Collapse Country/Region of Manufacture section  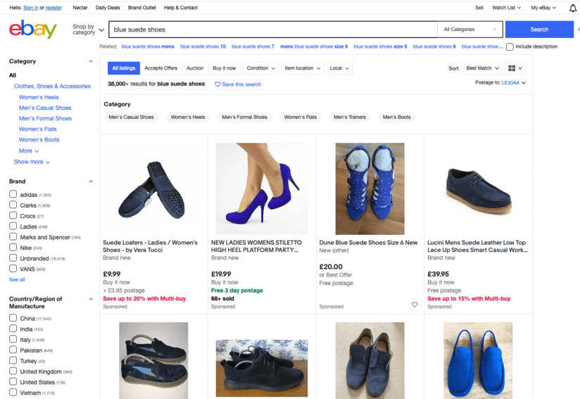pos(91,299)
